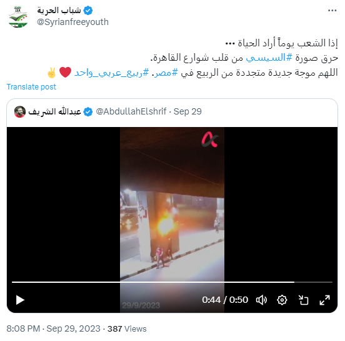Open the quoted author's avatar
Screen dimensions: 345x341
coord(20,111)
